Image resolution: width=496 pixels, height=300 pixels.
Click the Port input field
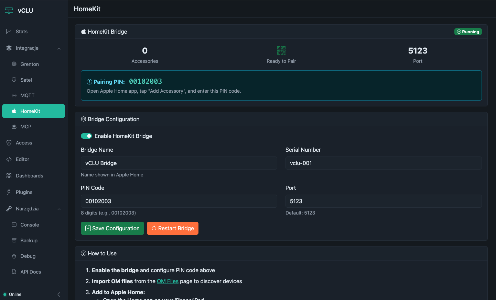point(384,201)
